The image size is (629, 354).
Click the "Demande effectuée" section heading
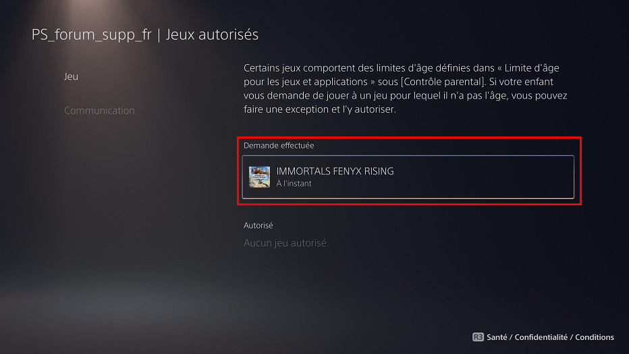pos(279,146)
